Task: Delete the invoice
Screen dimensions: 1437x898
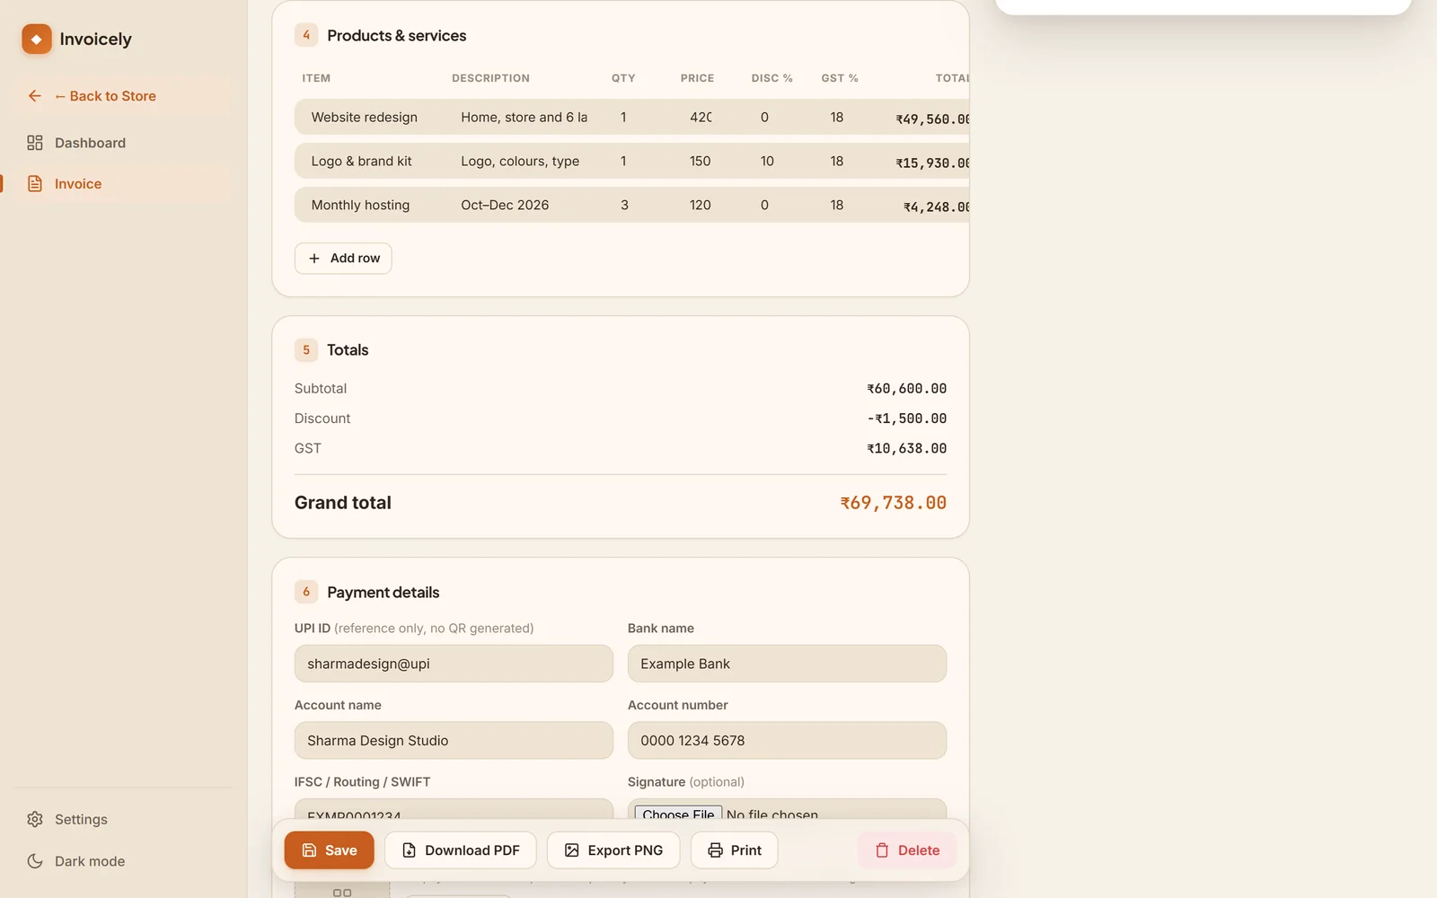Action: [x=907, y=850]
